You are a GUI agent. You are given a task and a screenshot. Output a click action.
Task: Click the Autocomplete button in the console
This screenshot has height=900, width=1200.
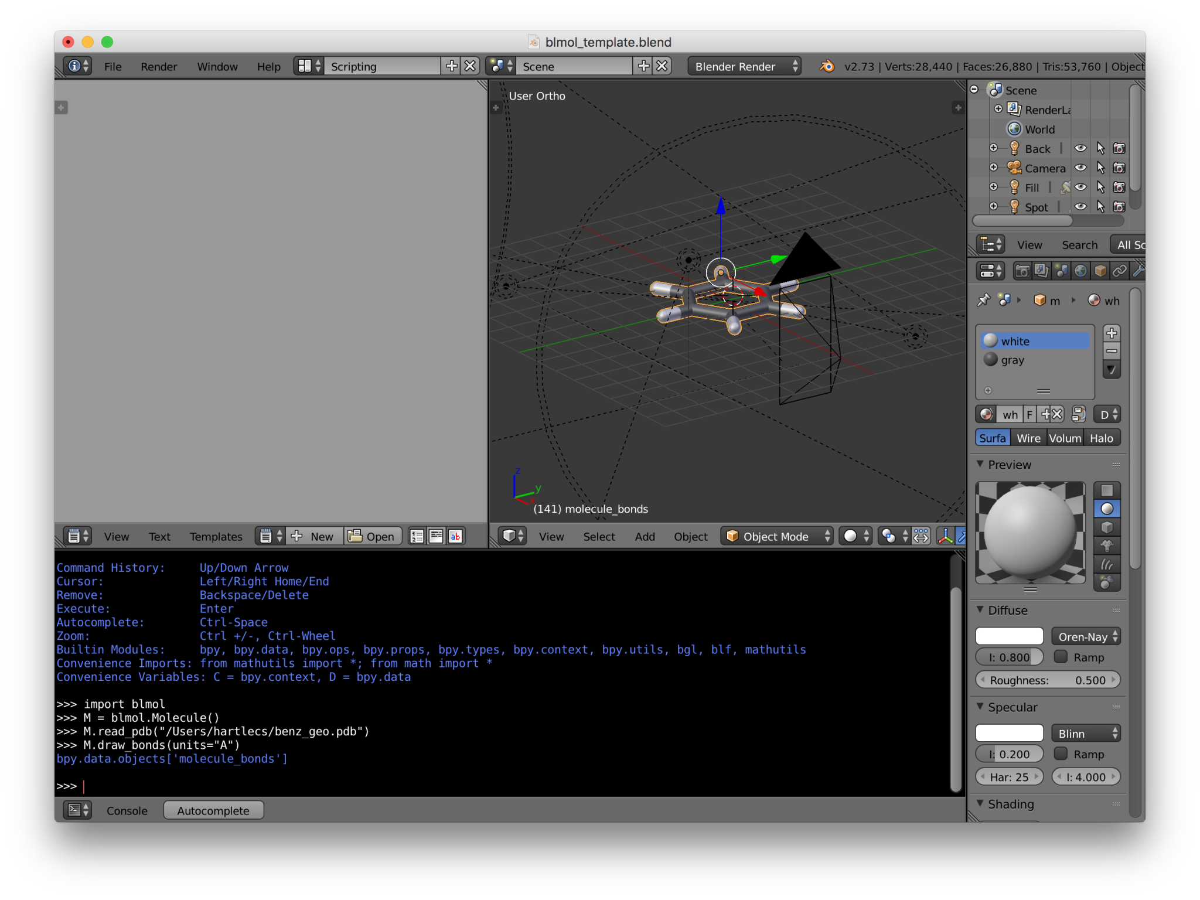coord(213,810)
